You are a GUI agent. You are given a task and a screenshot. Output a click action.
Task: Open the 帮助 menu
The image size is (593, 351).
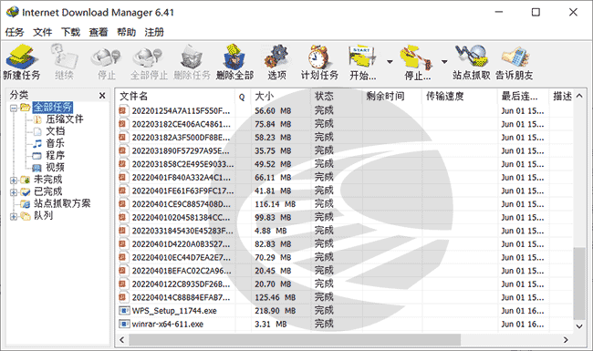pyautogui.click(x=126, y=32)
